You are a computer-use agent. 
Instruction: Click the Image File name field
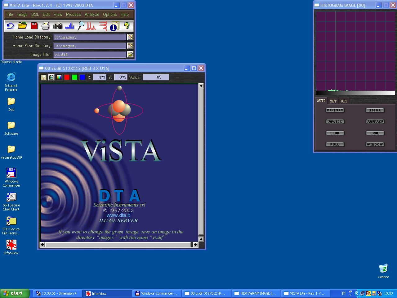pyautogui.click(x=90, y=54)
